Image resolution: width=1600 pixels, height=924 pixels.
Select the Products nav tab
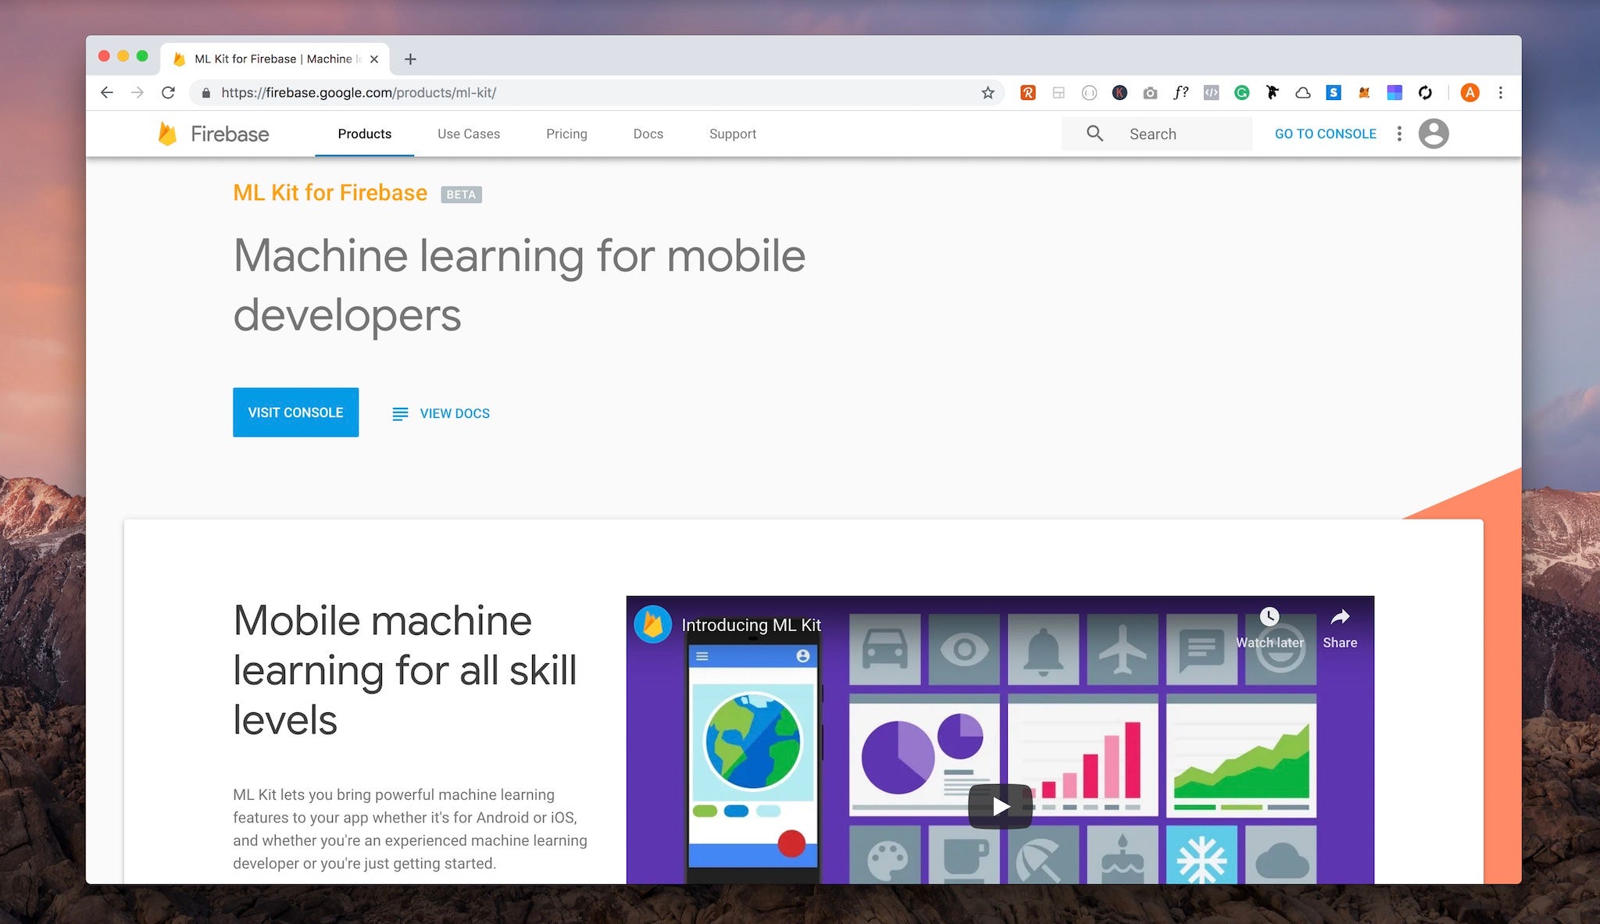[x=364, y=134]
